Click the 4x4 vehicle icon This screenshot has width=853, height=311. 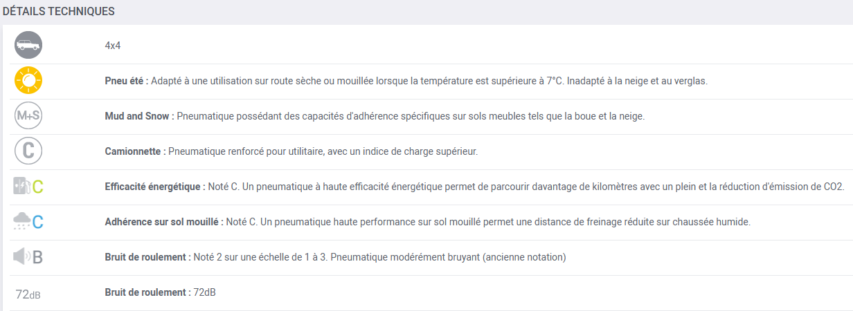[28, 46]
